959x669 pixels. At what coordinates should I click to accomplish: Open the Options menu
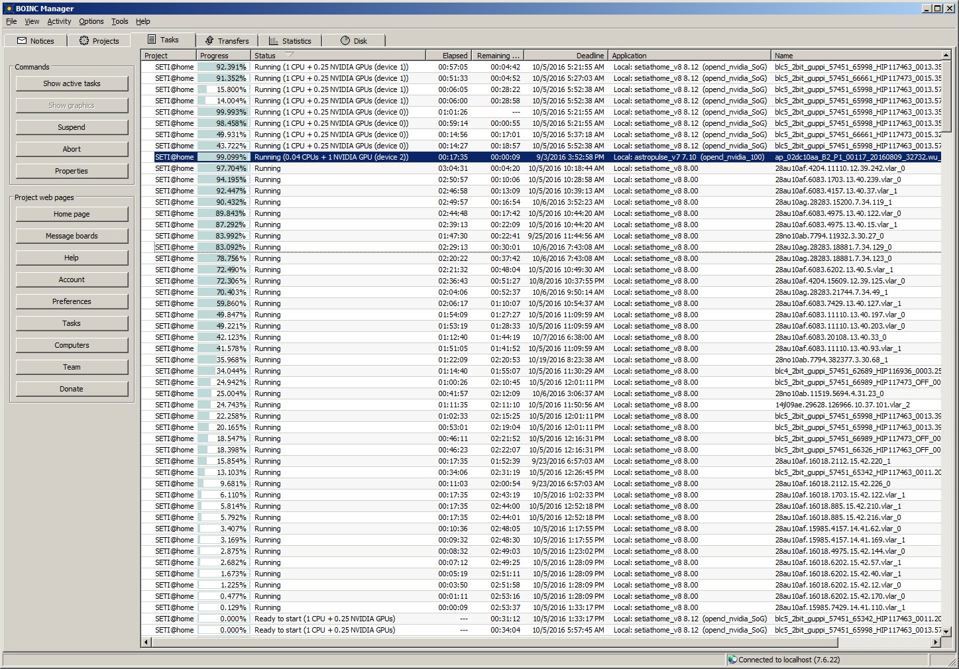91,21
